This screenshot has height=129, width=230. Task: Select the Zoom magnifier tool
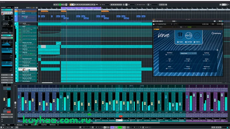85,5
